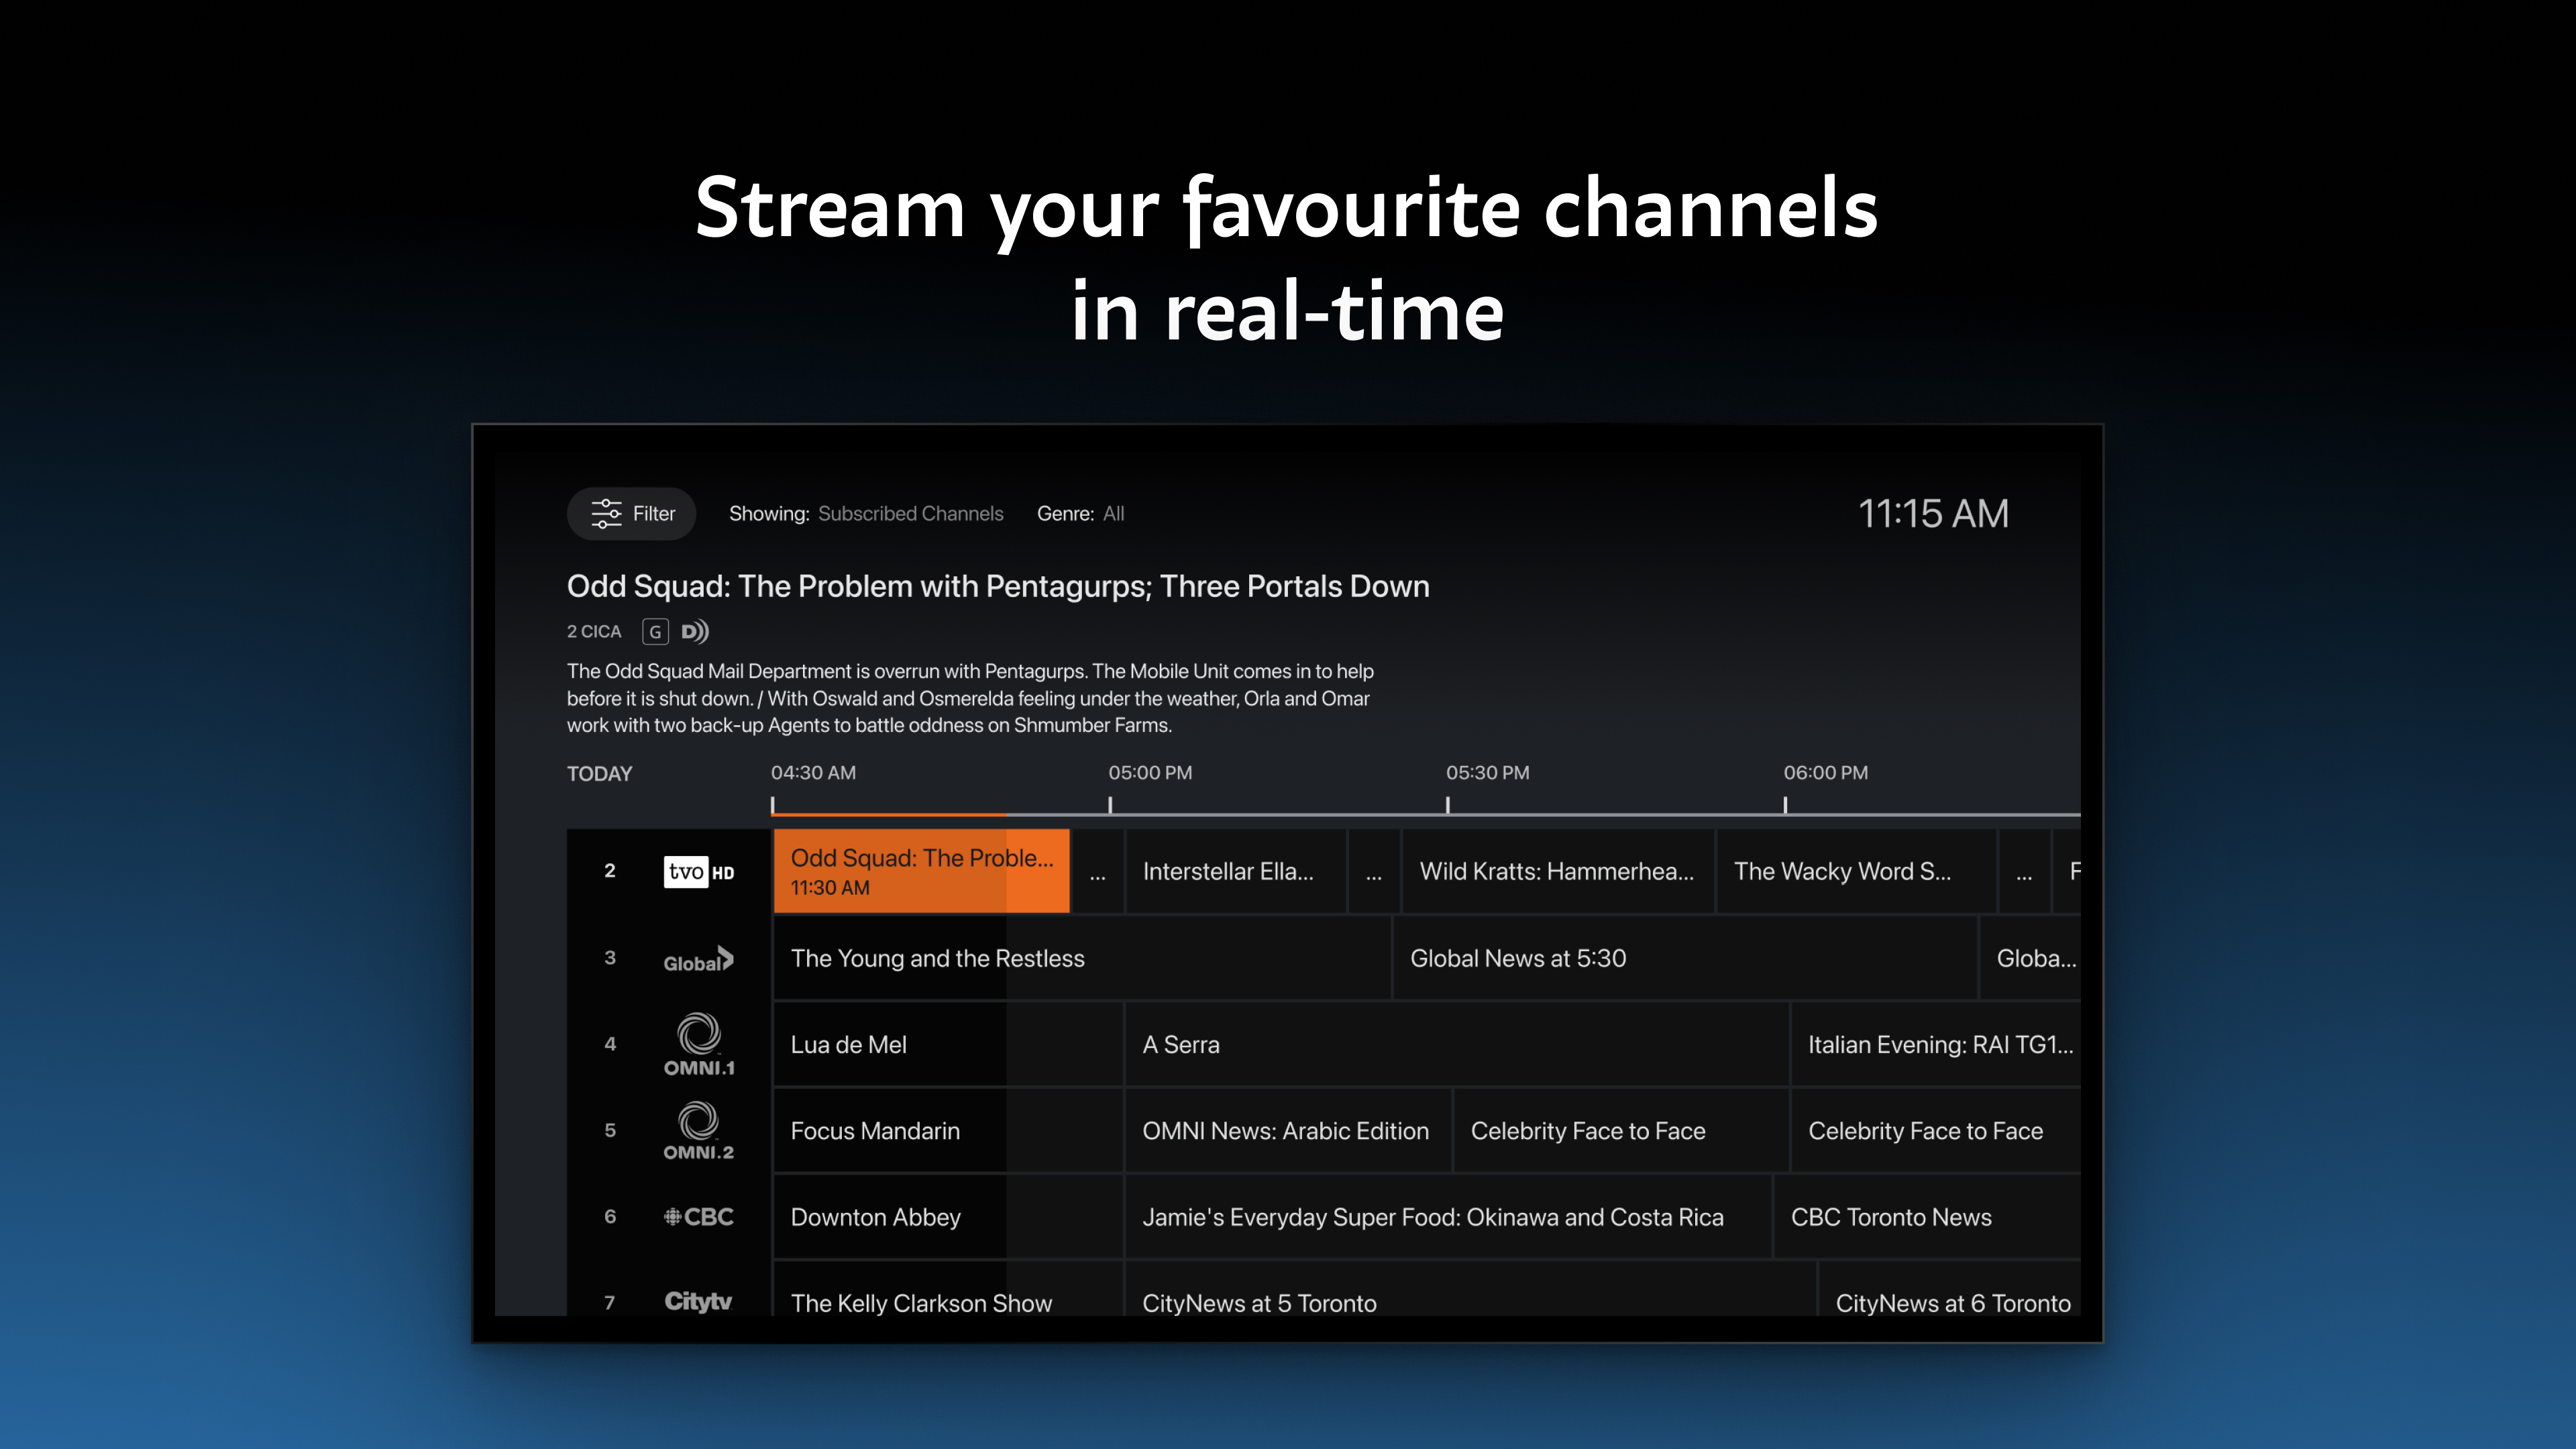
Task: Select CBC Toronto News program
Action: pyautogui.click(x=1927, y=1217)
